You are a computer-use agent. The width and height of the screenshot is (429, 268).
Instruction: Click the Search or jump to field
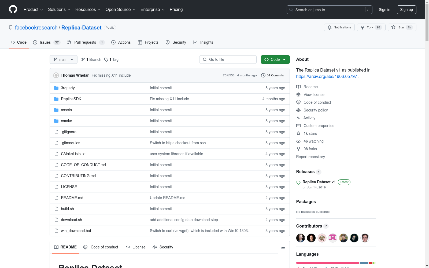[x=330, y=10]
